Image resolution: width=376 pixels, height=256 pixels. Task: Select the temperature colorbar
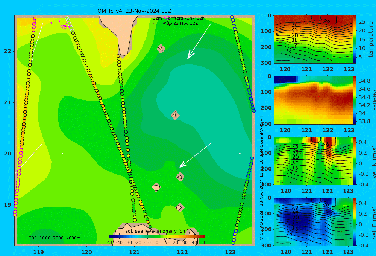click(x=355, y=40)
